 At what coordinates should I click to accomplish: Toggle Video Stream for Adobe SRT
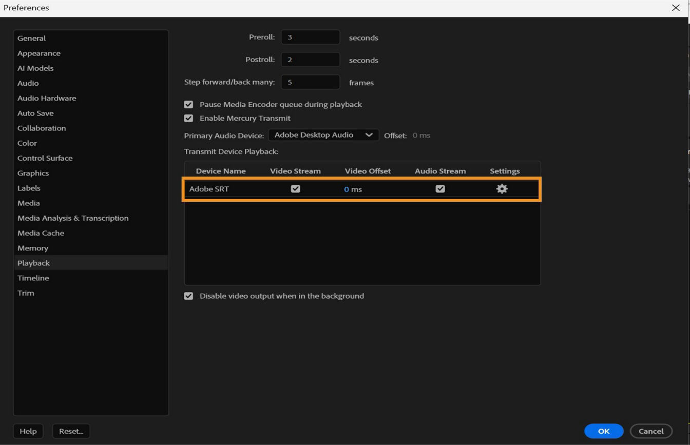[295, 189]
